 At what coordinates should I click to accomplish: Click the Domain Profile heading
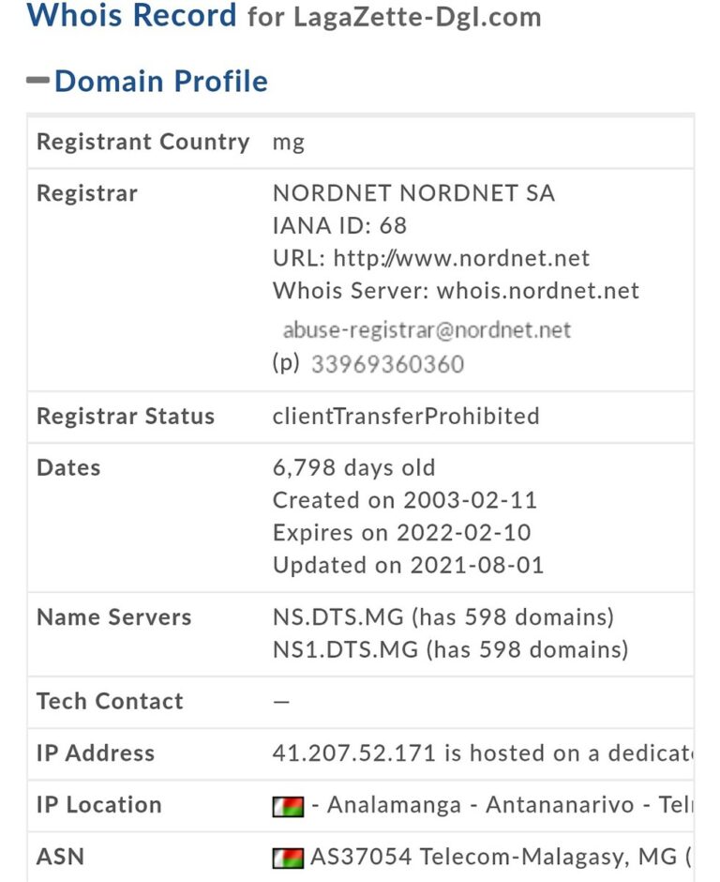160,81
